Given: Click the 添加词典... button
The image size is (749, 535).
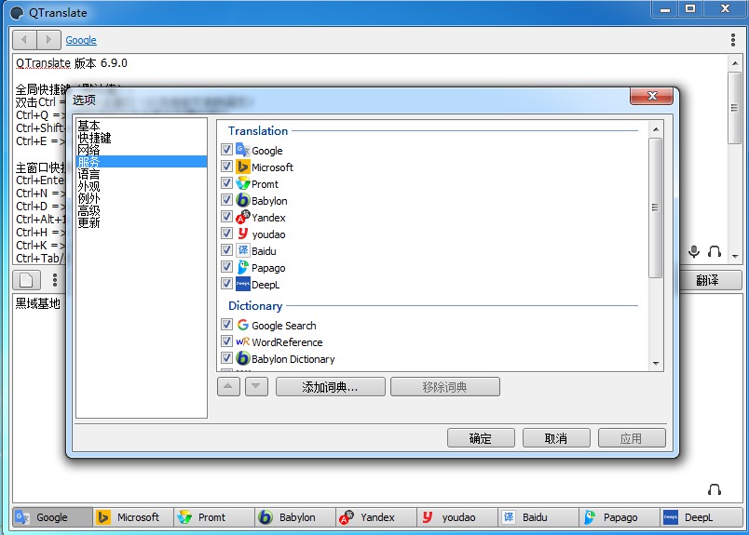Looking at the screenshot, I should click(331, 386).
